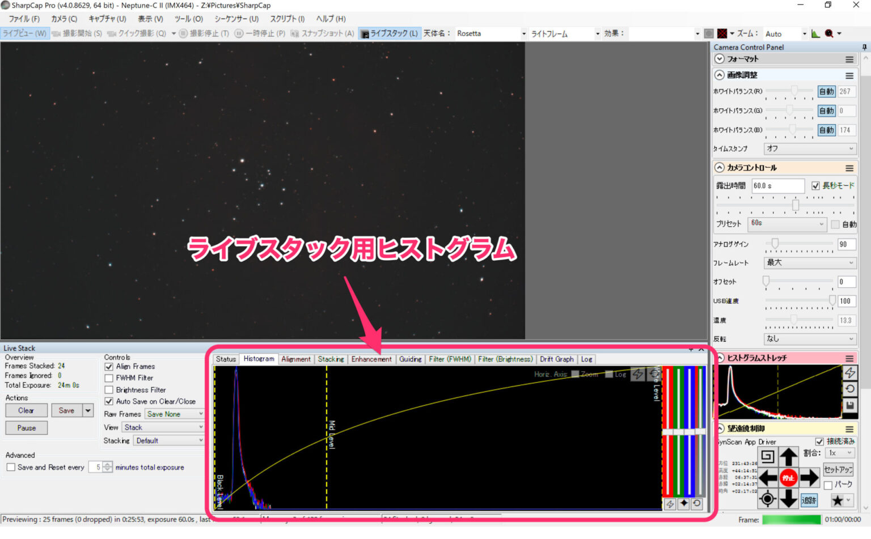Open the ファイル (F) menu
This screenshot has height=539, width=871.
24,19
